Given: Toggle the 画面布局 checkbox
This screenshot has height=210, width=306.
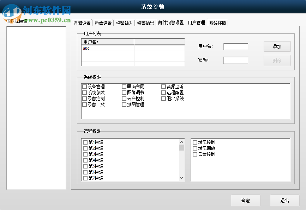Looking at the screenshot, I should click(x=124, y=86).
